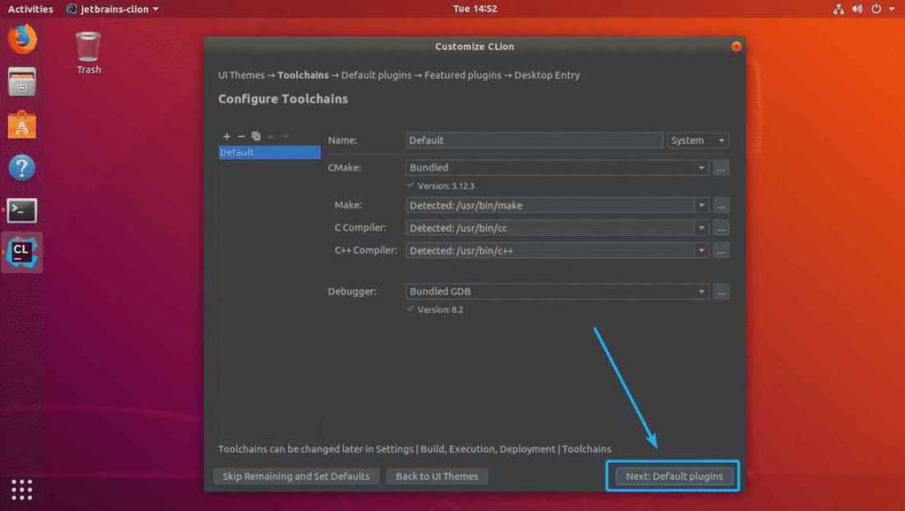Remove the selected toolchain with minus icon
This screenshot has height=511, width=905.
tap(241, 136)
